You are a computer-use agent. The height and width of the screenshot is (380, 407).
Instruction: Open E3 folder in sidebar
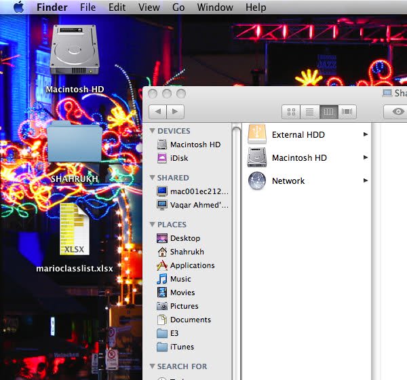coord(168,333)
